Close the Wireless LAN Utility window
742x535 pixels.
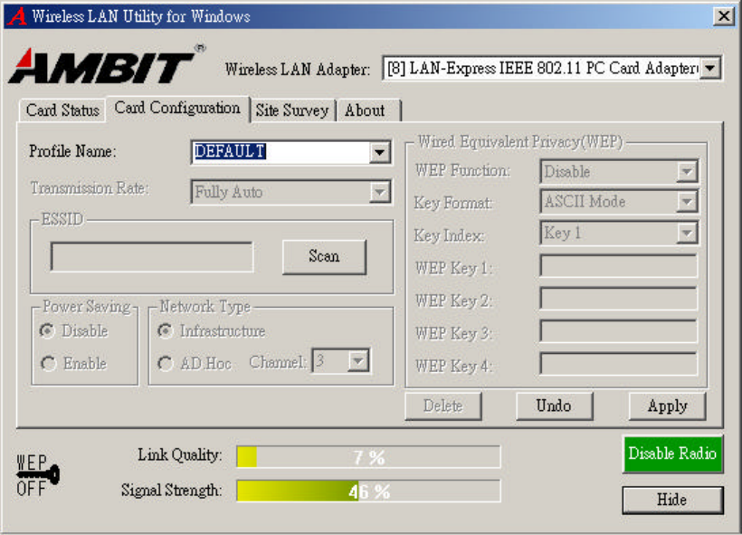[x=724, y=16]
